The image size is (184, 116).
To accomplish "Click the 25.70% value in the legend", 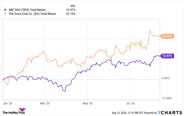I will 71,14.
